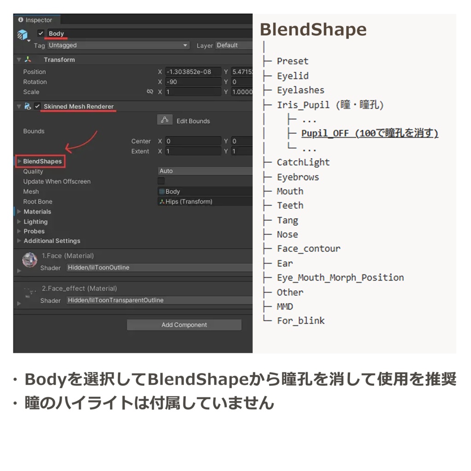Toggle the Body object active checkbox
The image size is (471, 471).
point(40,33)
